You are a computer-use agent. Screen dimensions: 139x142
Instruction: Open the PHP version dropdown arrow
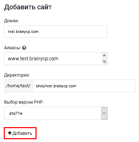click(104, 113)
